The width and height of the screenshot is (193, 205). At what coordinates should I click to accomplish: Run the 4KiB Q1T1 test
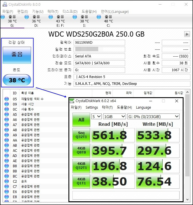click(x=81, y=181)
